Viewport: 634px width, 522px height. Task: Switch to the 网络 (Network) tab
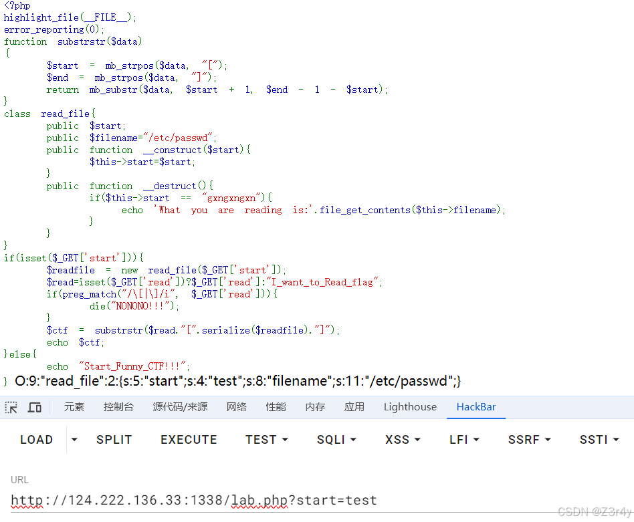click(237, 407)
